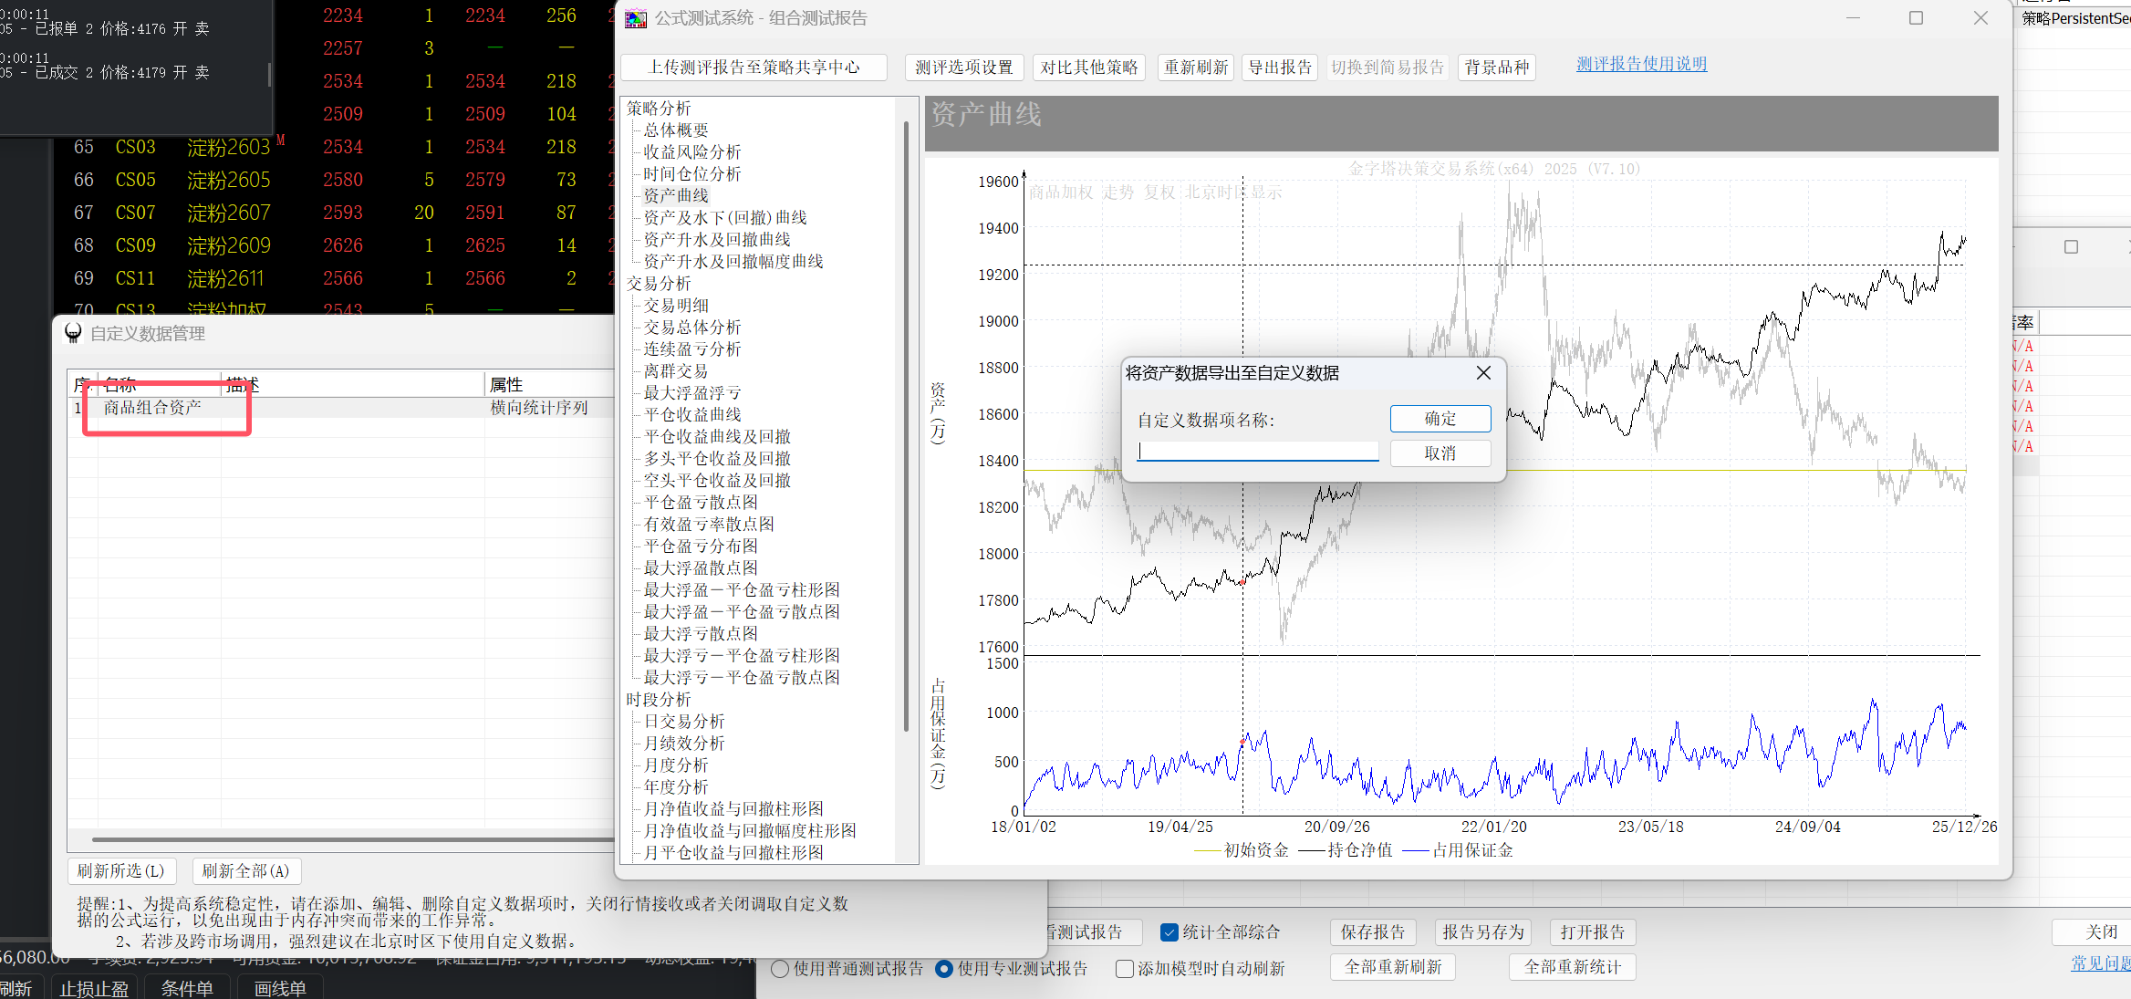Open the 测评报告使用说明 link
2131x999 pixels.
tap(1641, 64)
